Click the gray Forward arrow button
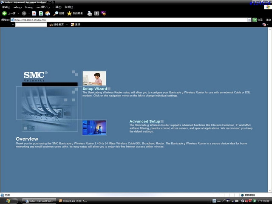This screenshot has height=204, width=272. point(24,13)
